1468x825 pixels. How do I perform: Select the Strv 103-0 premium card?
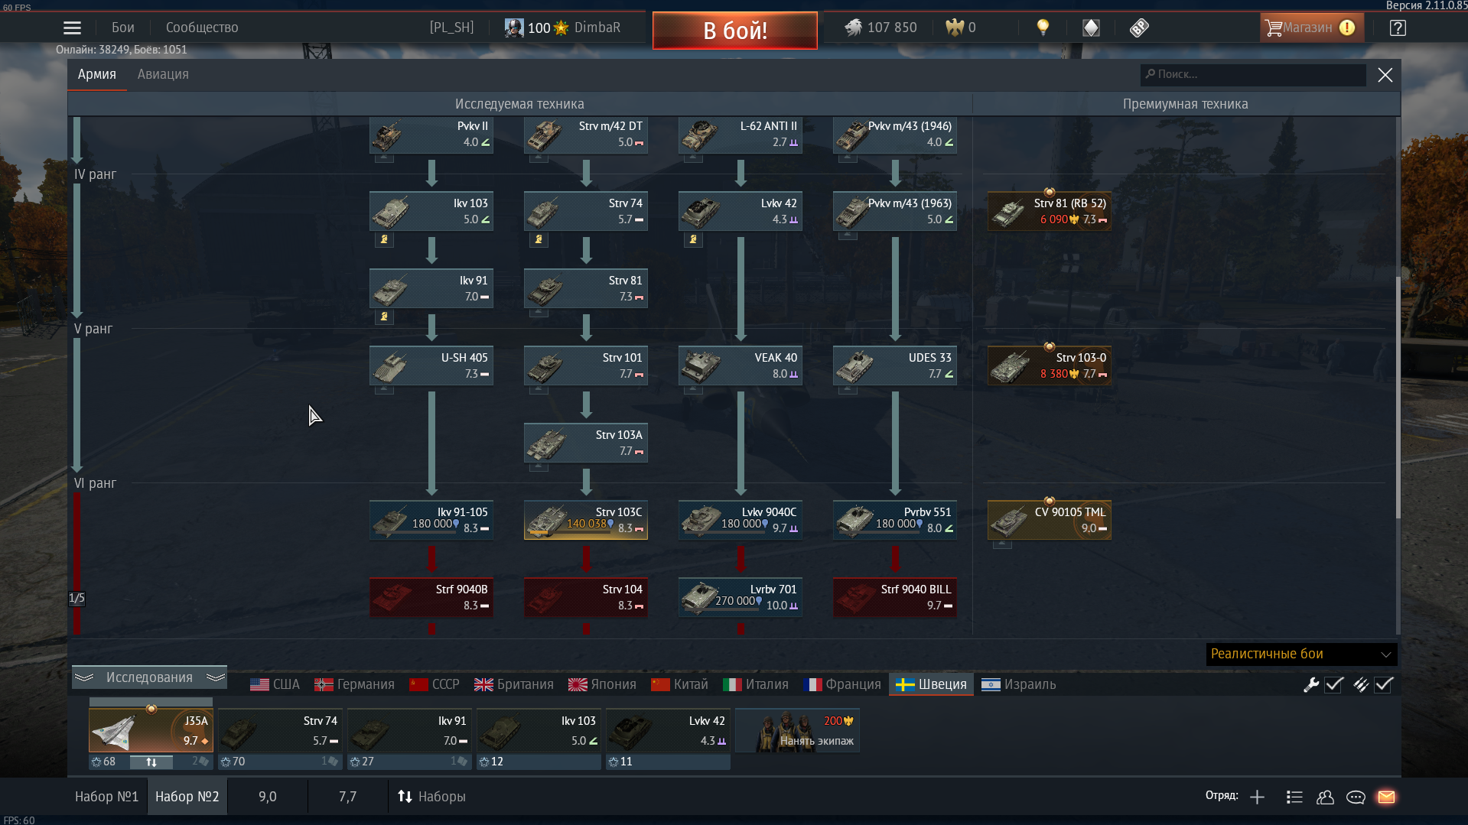point(1050,365)
